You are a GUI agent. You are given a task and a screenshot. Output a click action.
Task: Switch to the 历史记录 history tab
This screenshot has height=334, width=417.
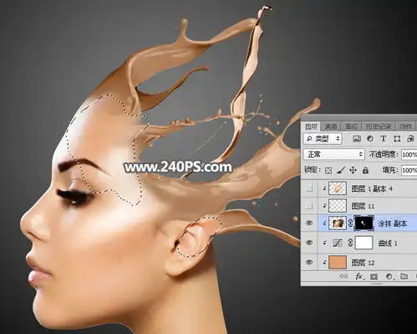pos(379,126)
